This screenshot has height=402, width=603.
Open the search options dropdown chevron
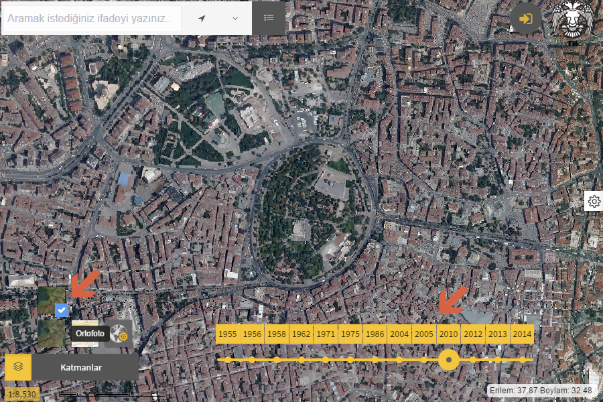point(235,18)
